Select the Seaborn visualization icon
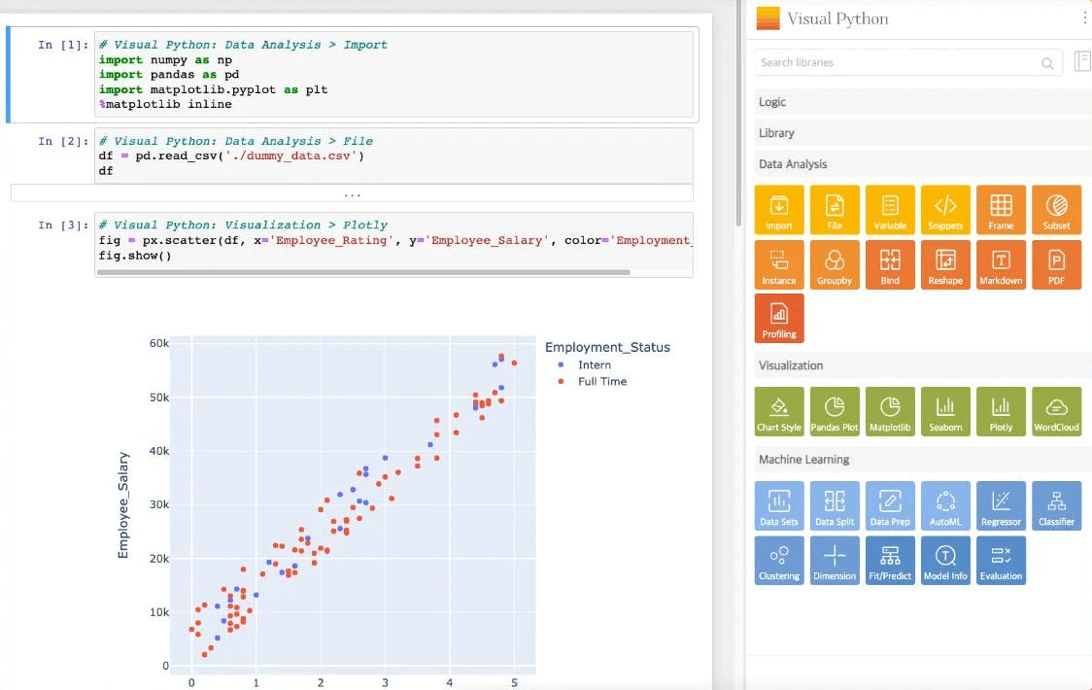Viewport: 1092px width, 690px height. [945, 410]
